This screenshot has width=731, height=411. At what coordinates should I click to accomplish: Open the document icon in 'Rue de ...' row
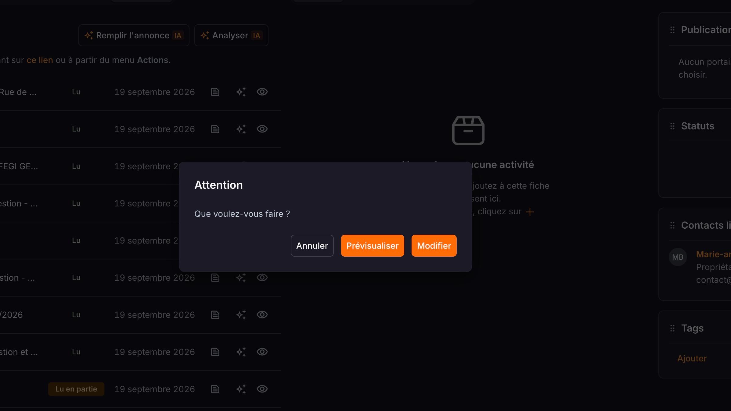[x=215, y=92]
